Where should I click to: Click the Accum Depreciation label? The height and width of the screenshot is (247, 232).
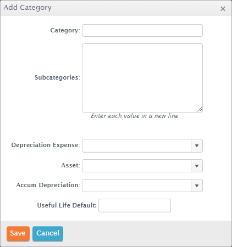click(x=48, y=185)
